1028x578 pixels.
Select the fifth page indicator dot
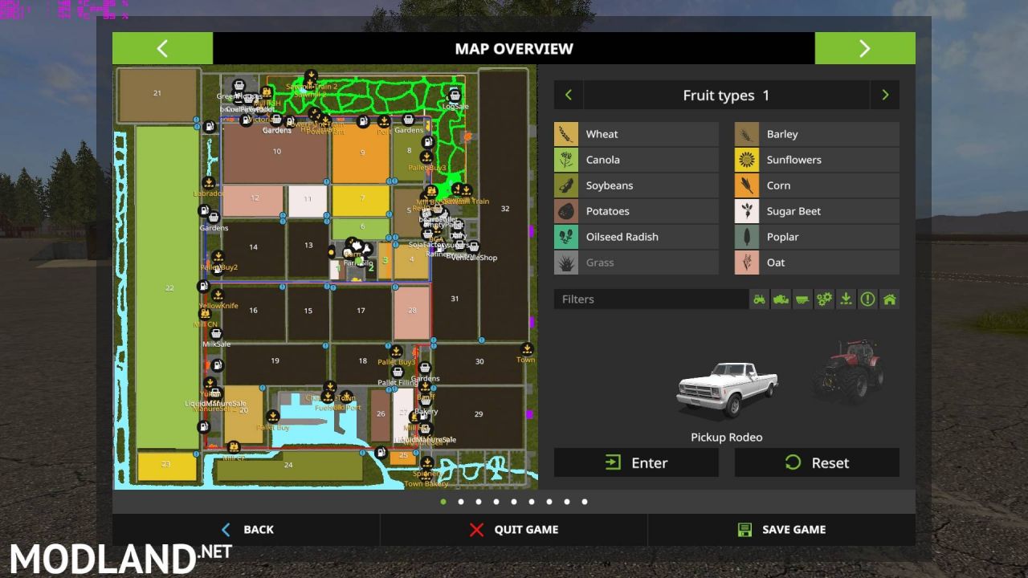(514, 502)
